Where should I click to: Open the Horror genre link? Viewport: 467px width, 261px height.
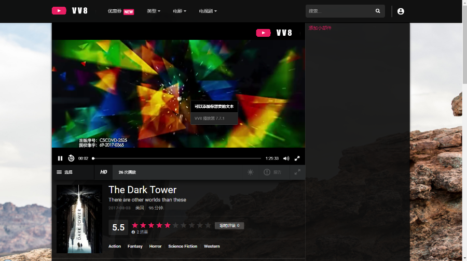[x=155, y=246]
